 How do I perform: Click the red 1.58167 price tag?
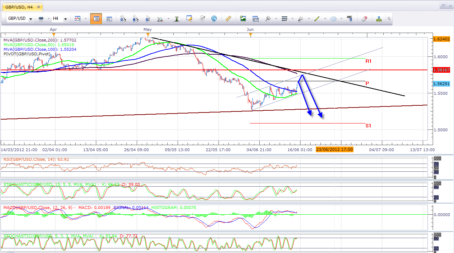442,70
